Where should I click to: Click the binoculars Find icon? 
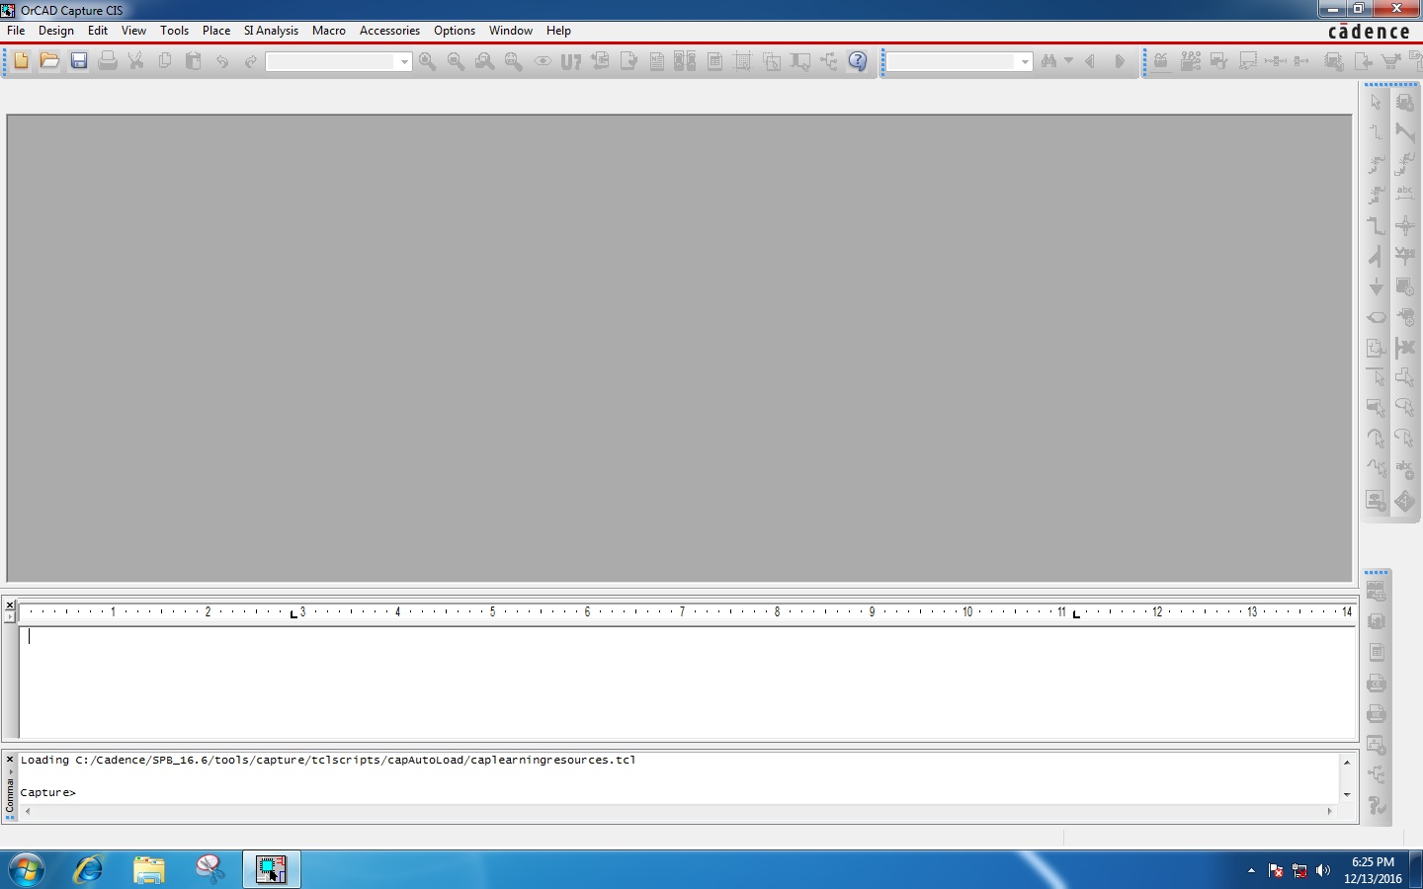(x=1049, y=61)
